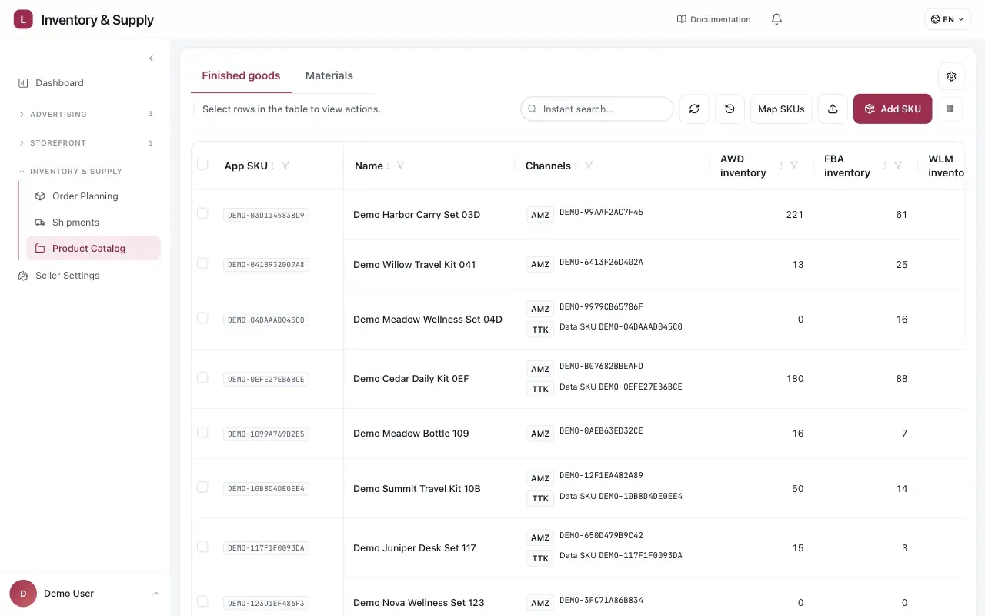Open Order Planning page
Viewport: 985px width, 616px height.
click(x=85, y=196)
